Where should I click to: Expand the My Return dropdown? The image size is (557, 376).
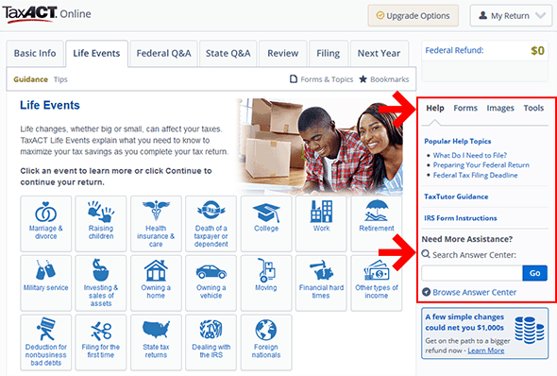(511, 16)
